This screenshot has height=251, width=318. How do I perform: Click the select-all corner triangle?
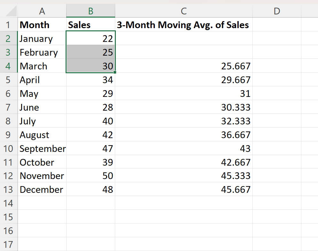click(12, 11)
